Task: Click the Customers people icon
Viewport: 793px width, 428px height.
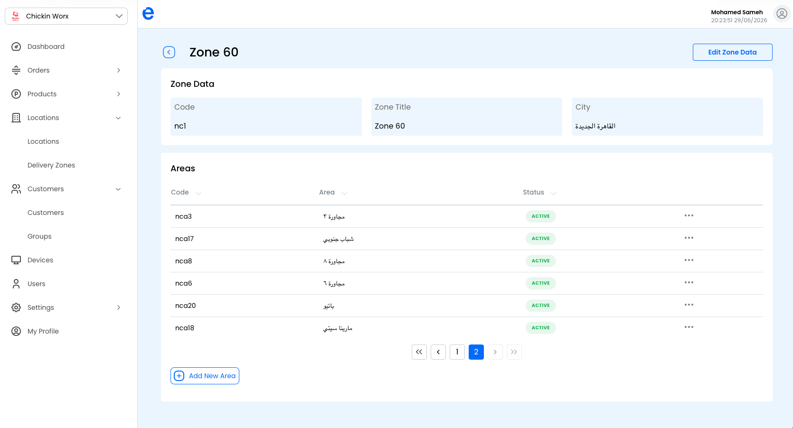Action: coord(16,189)
